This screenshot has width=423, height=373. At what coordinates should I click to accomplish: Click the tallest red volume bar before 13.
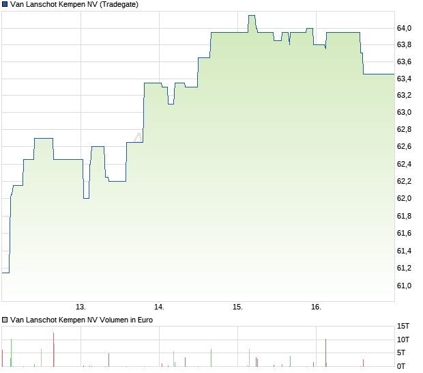coord(53,350)
